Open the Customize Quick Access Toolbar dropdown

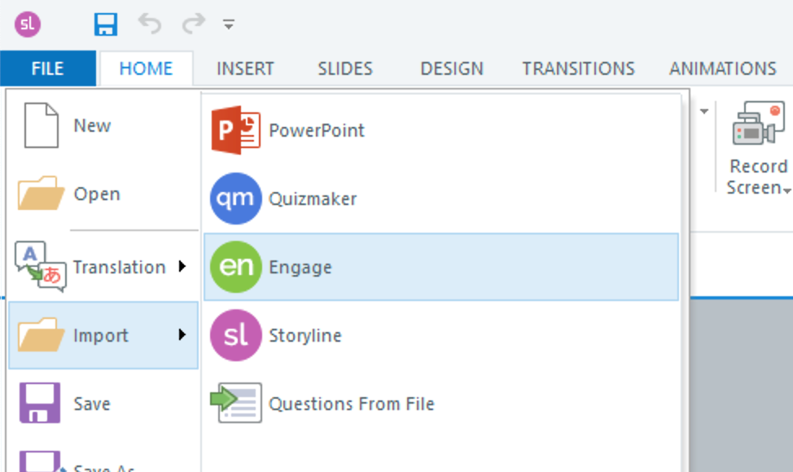230,25
